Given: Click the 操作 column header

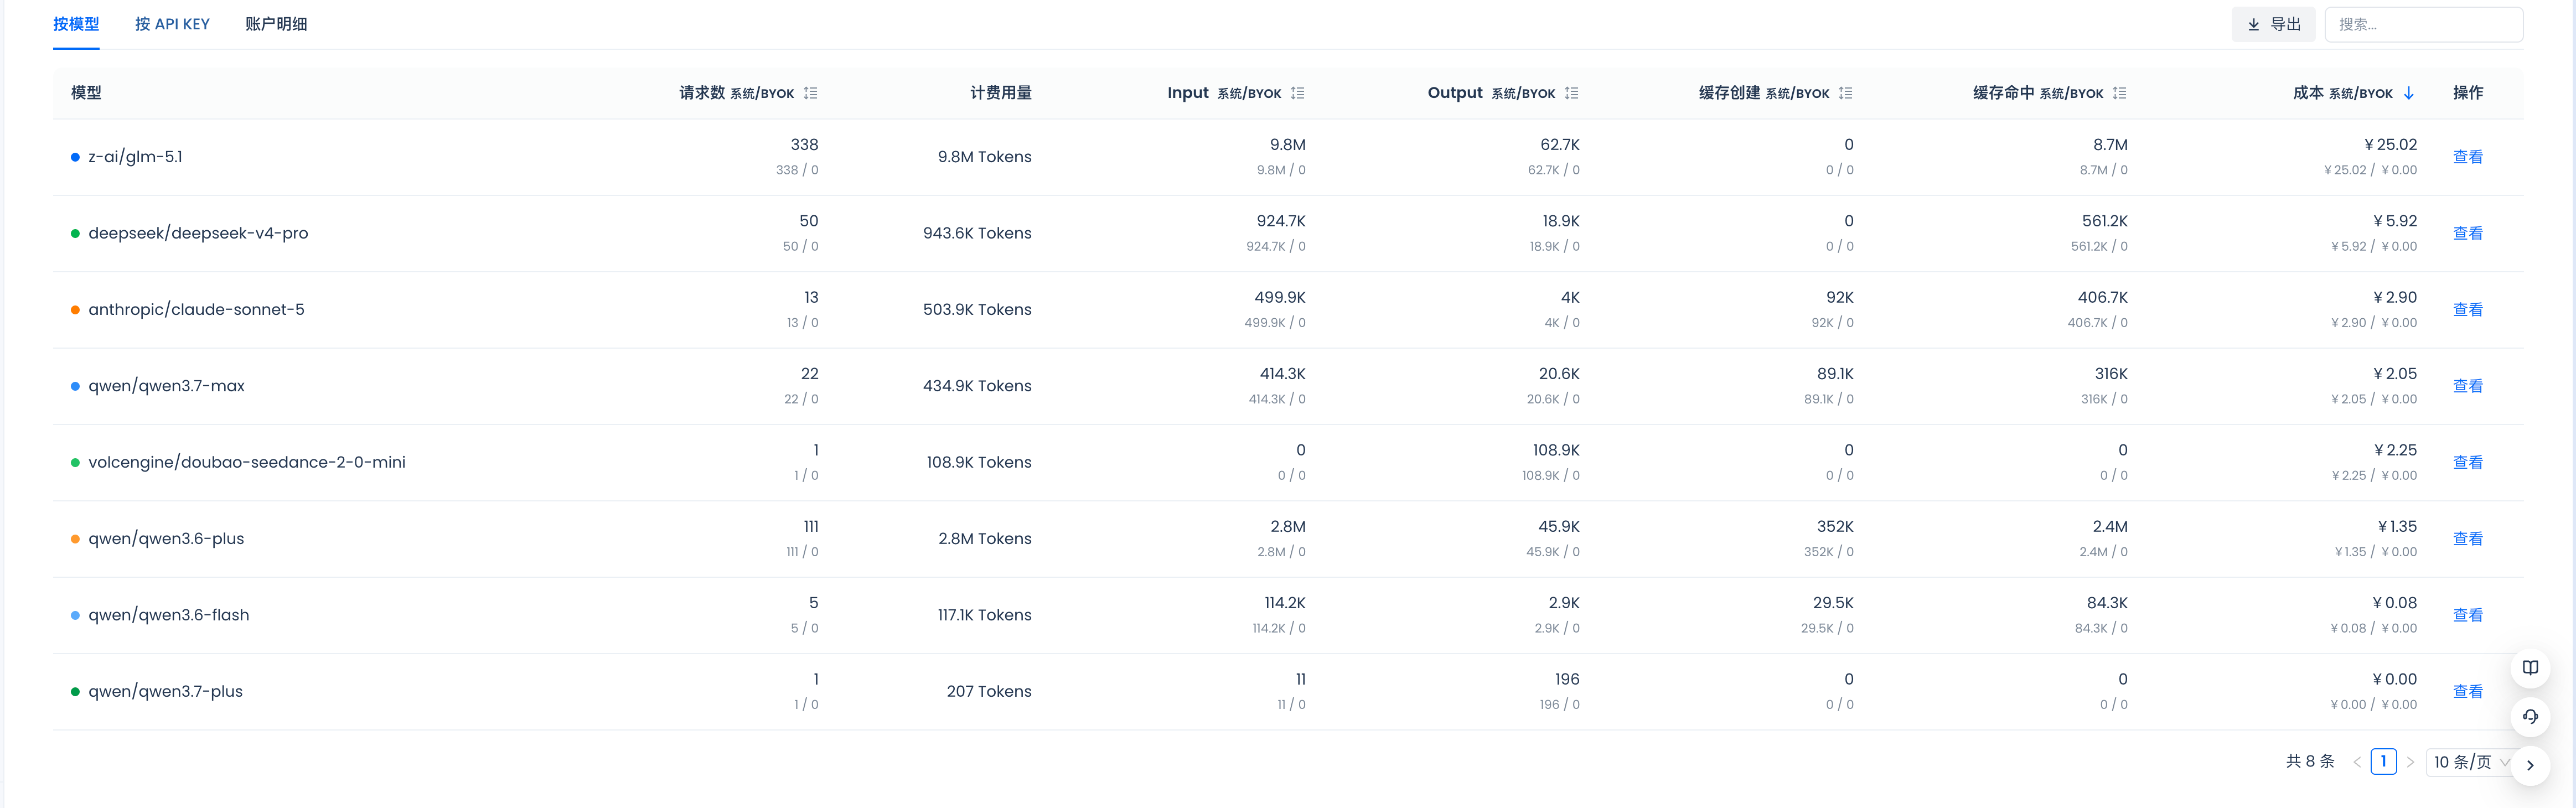Looking at the screenshot, I should (2468, 93).
